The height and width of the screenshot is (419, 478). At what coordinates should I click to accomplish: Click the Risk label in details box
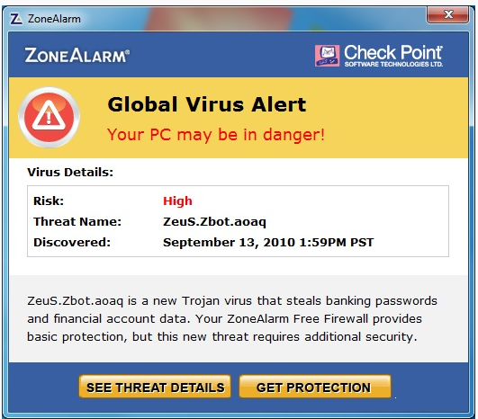(x=49, y=201)
